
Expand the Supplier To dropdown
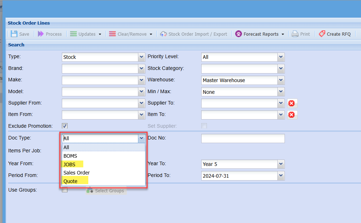[x=281, y=103]
